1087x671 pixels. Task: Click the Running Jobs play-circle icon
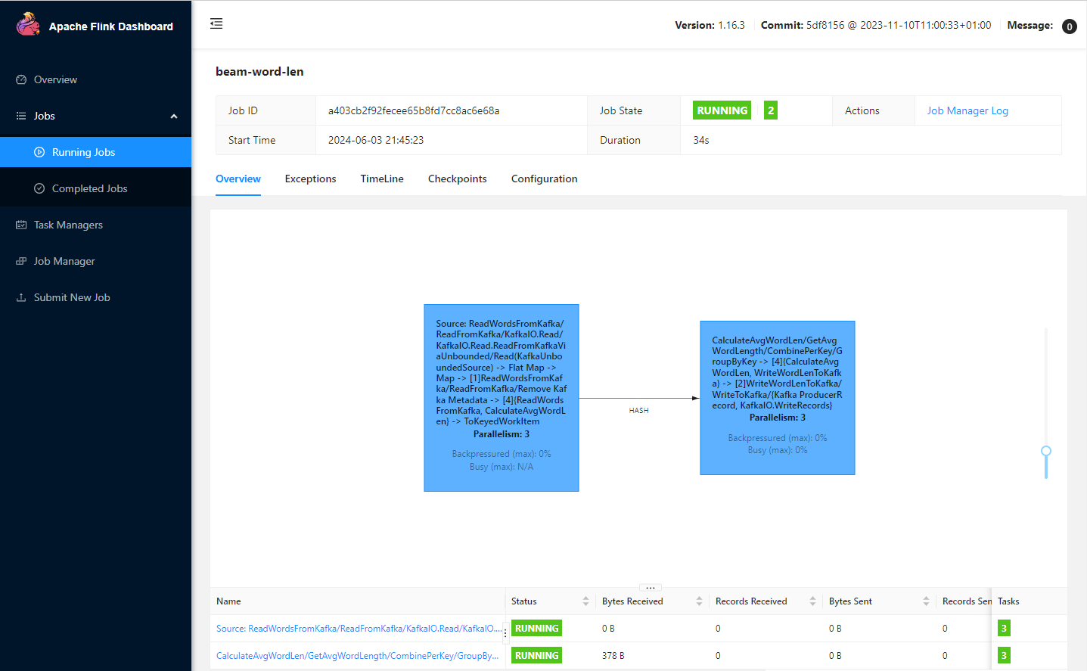[39, 152]
